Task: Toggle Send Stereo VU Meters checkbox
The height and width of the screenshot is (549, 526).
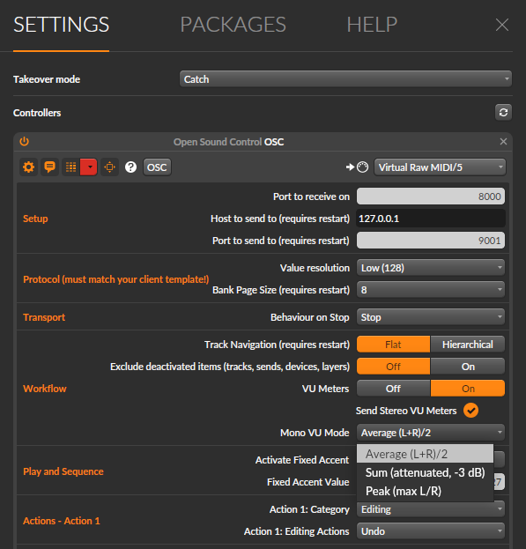Action: 470,411
